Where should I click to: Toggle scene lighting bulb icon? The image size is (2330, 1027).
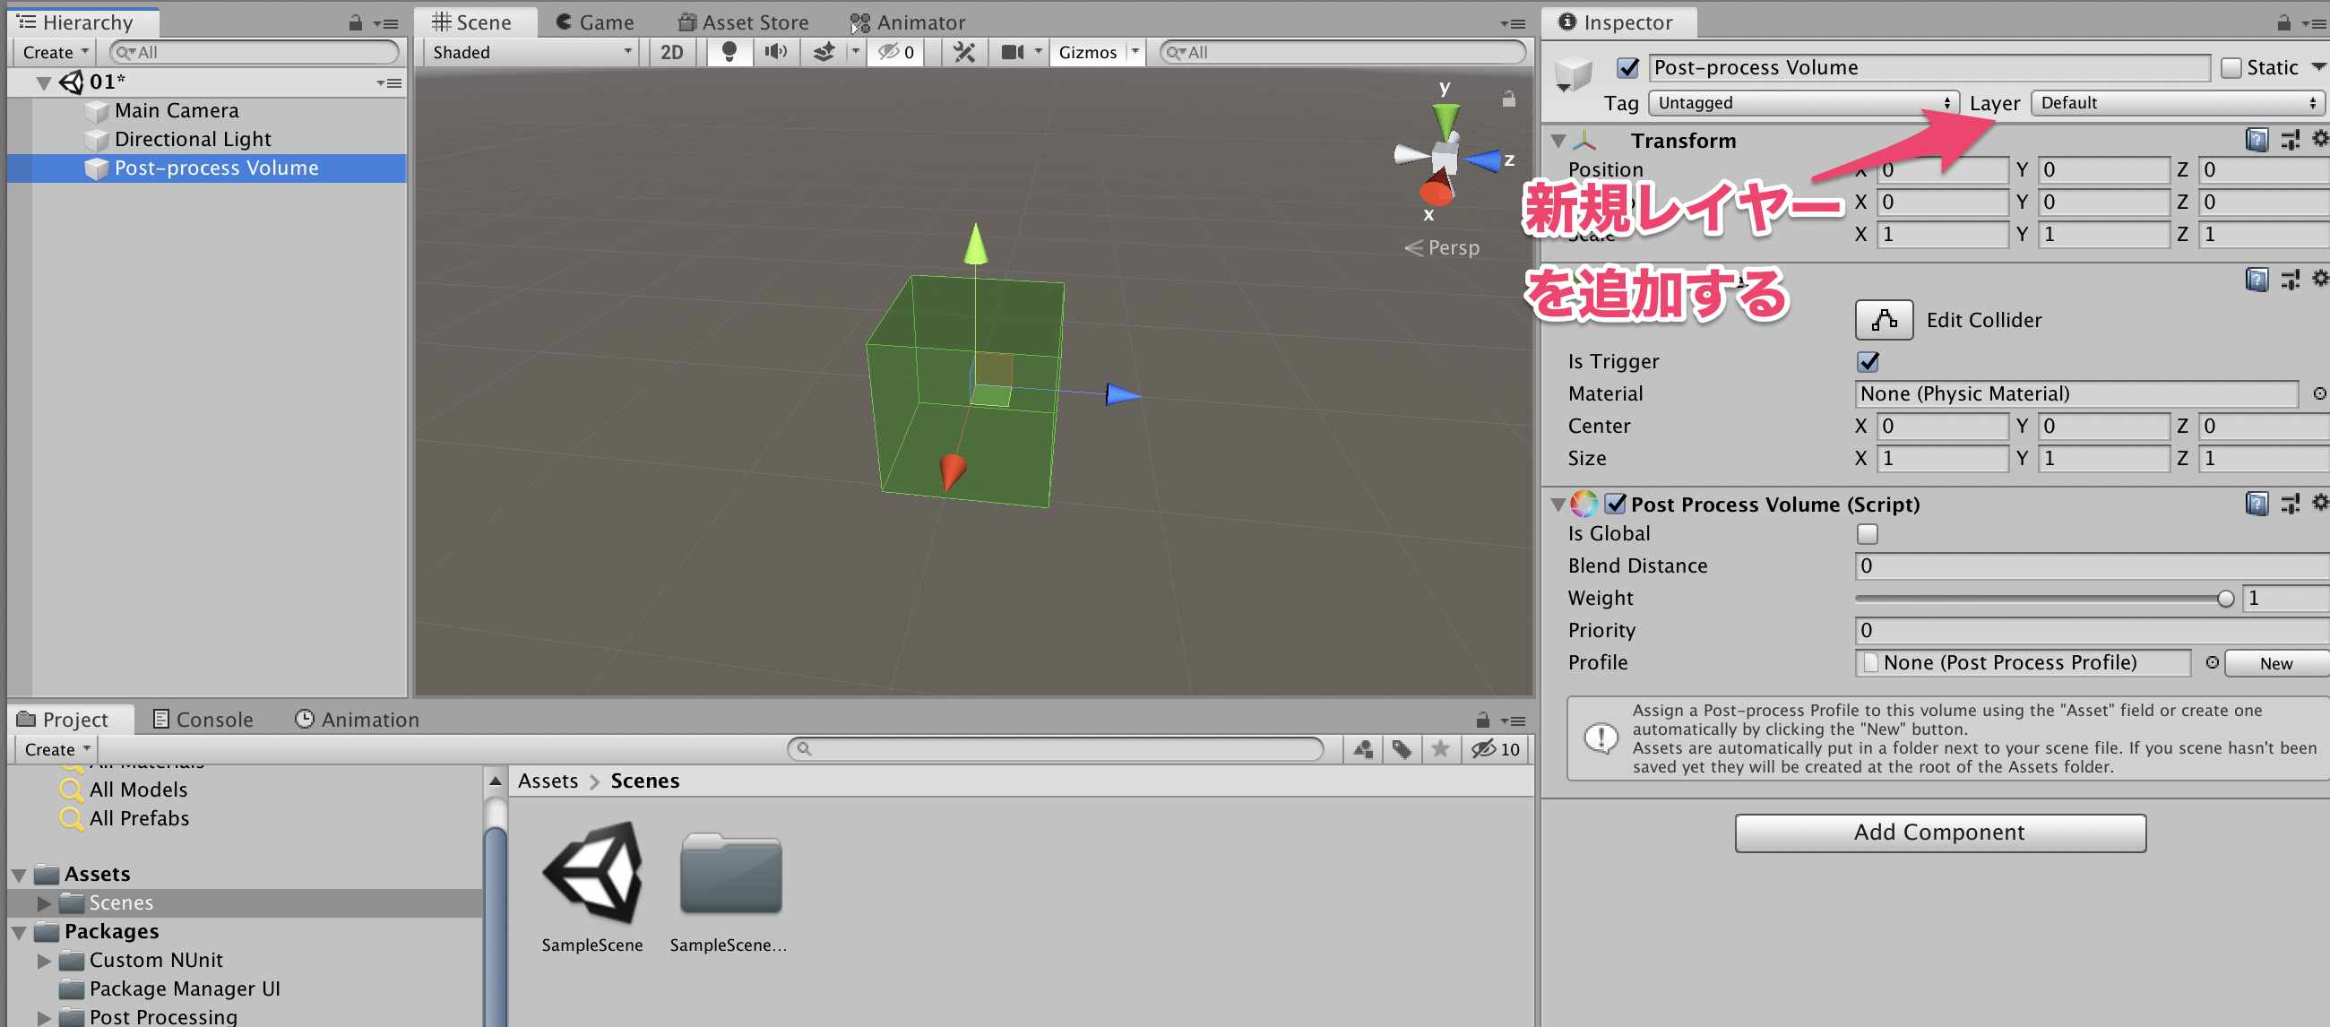[x=728, y=52]
